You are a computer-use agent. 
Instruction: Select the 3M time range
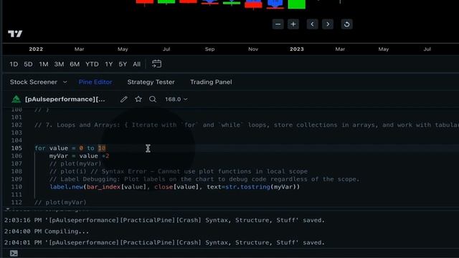point(59,64)
